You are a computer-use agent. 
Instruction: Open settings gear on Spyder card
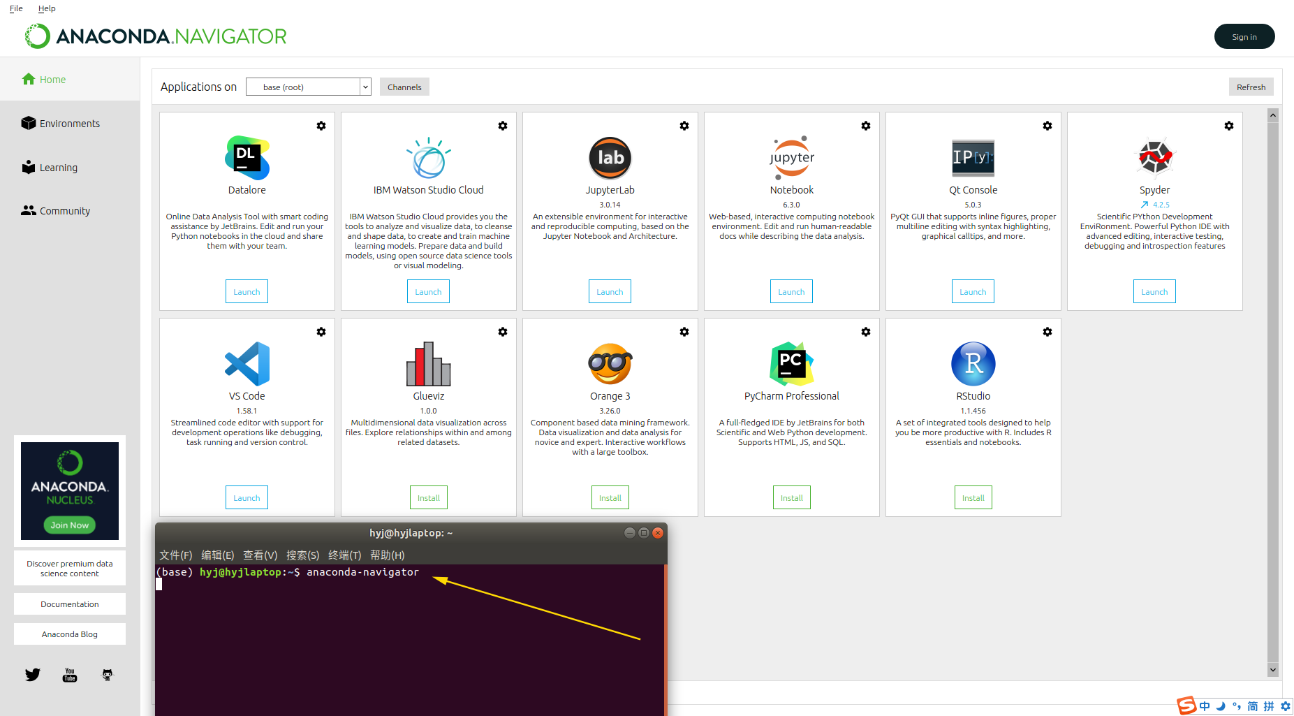pyautogui.click(x=1229, y=126)
